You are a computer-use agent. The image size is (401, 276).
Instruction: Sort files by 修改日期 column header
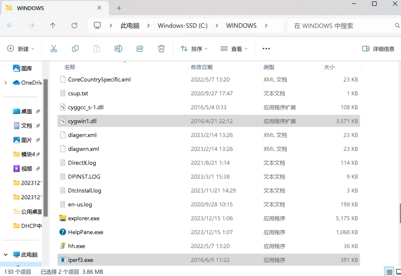pos(202,67)
